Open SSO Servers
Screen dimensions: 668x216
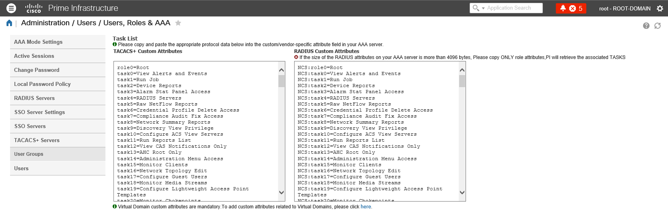pyautogui.click(x=58, y=126)
